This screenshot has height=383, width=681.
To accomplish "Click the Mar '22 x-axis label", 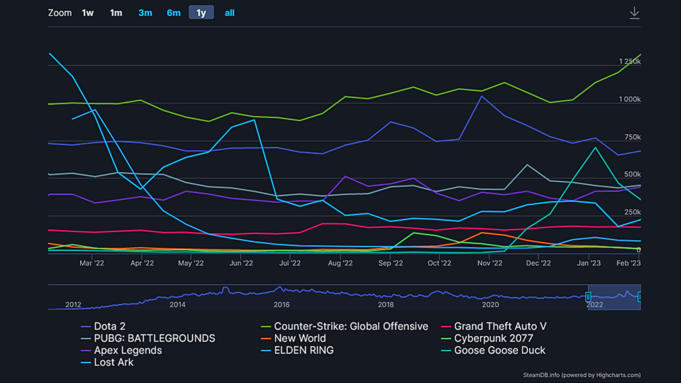I will [92, 263].
